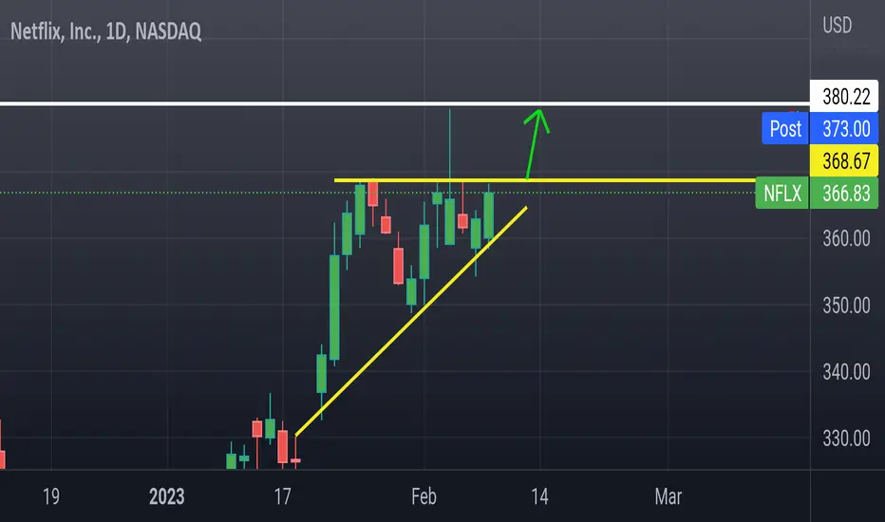
Task: Click the 2023 year label on time axis
Action: pos(166,496)
